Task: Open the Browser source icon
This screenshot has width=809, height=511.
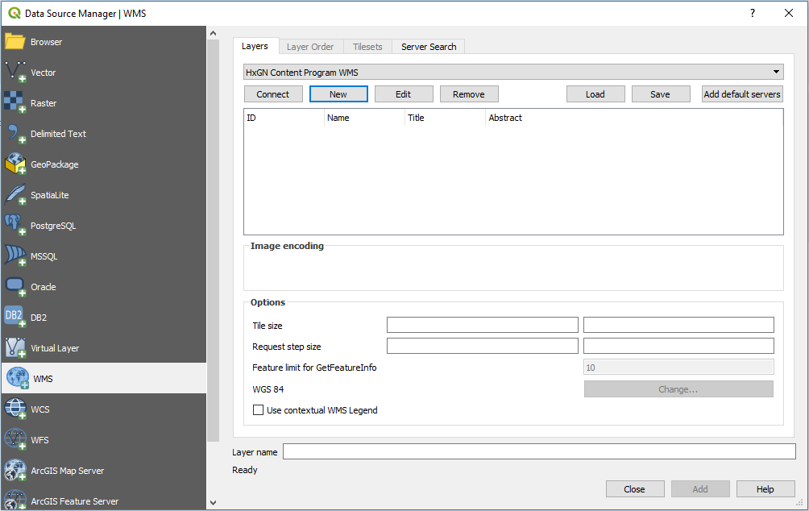Action: pyautogui.click(x=15, y=42)
